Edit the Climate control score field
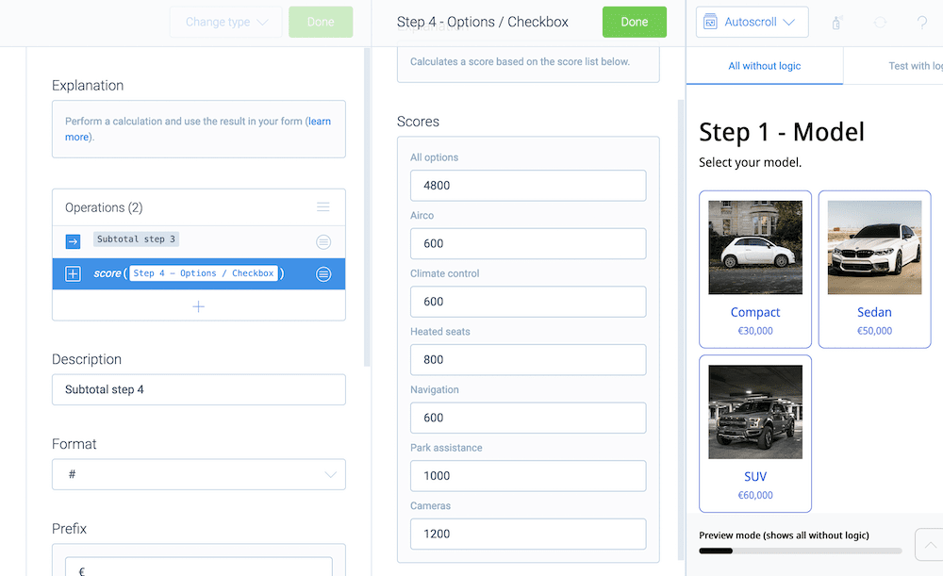This screenshot has height=576, width=943. click(x=528, y=302)
